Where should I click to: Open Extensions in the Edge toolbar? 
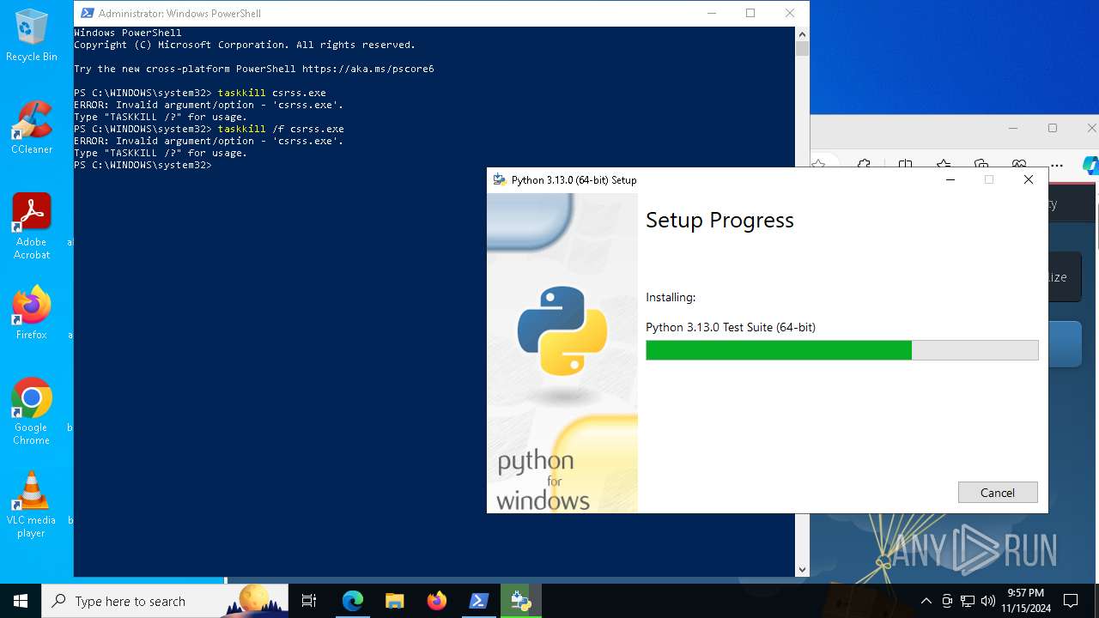(x=864, y=165)
